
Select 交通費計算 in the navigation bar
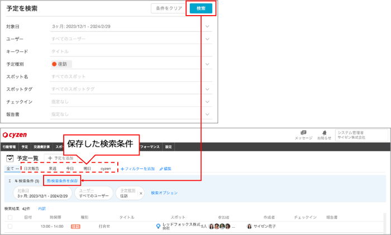pyautogui.click(x=42, y=147)
